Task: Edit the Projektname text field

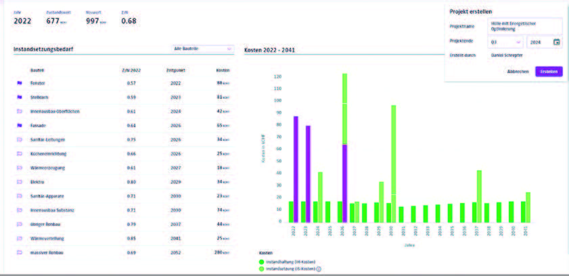Action: (x=525, y=26)
